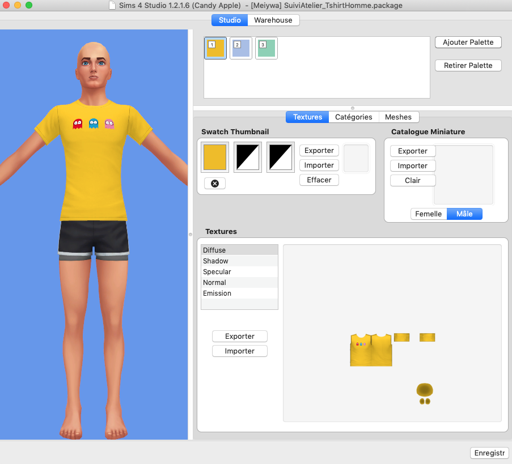Open the Catégories tab
512x464 pixels.
tap(354, 117)
